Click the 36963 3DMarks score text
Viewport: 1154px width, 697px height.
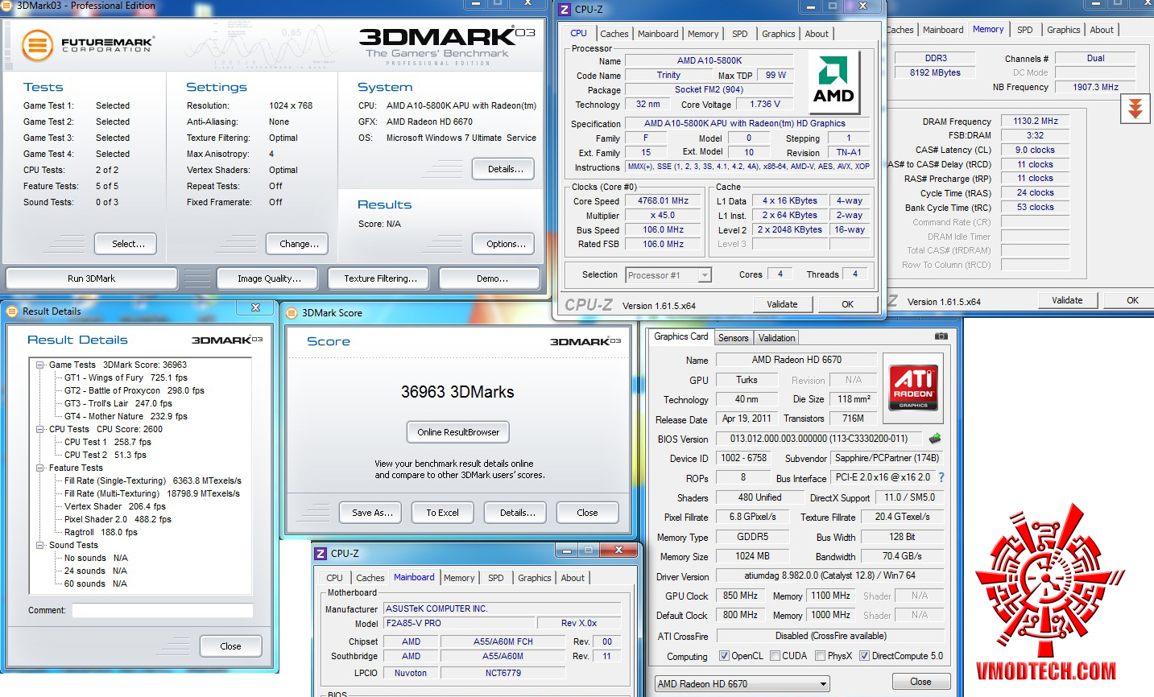pyautogui.click(x=457, y=392)
